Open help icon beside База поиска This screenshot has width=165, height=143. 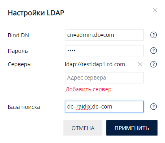[x=154, y=107]
